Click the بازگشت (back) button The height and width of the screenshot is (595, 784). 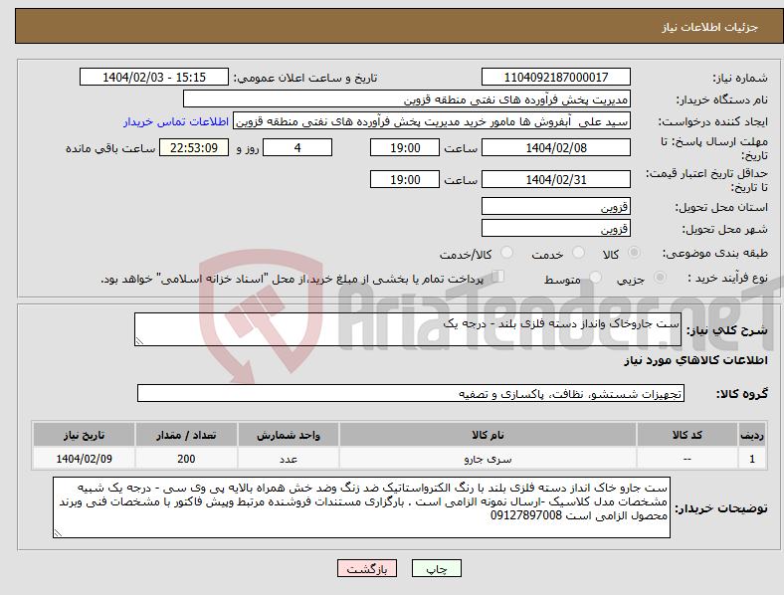click(x=367, y=568)
